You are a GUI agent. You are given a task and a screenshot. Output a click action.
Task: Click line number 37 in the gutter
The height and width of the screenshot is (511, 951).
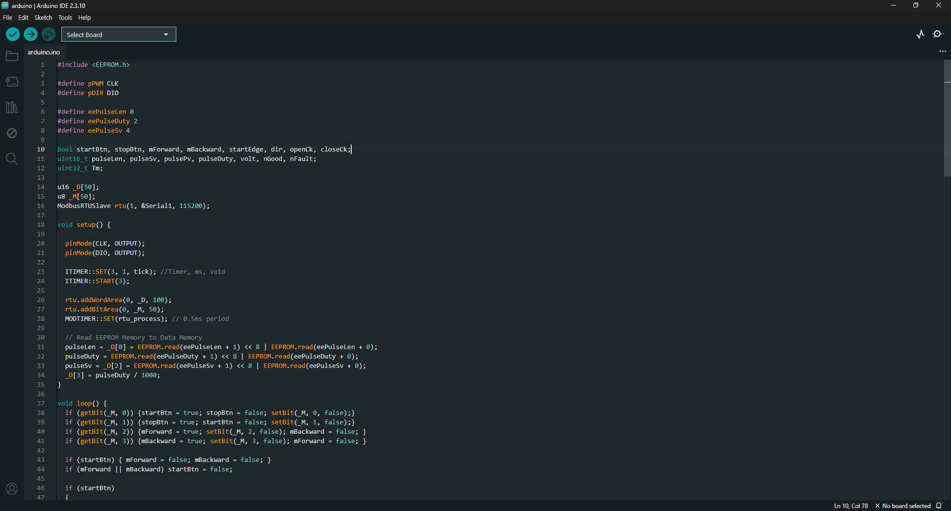[41, 404]
